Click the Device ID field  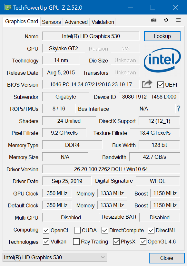(x=149, y=97)
